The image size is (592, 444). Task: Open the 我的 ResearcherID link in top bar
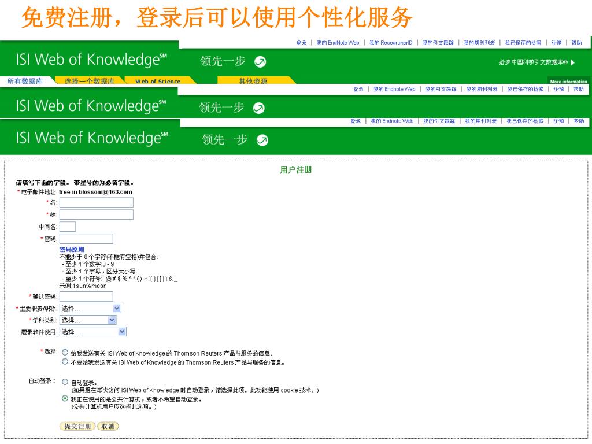click(x=391, y=43)
